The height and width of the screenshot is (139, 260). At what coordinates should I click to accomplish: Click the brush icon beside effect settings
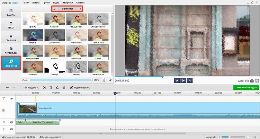(x=110, y=80)
